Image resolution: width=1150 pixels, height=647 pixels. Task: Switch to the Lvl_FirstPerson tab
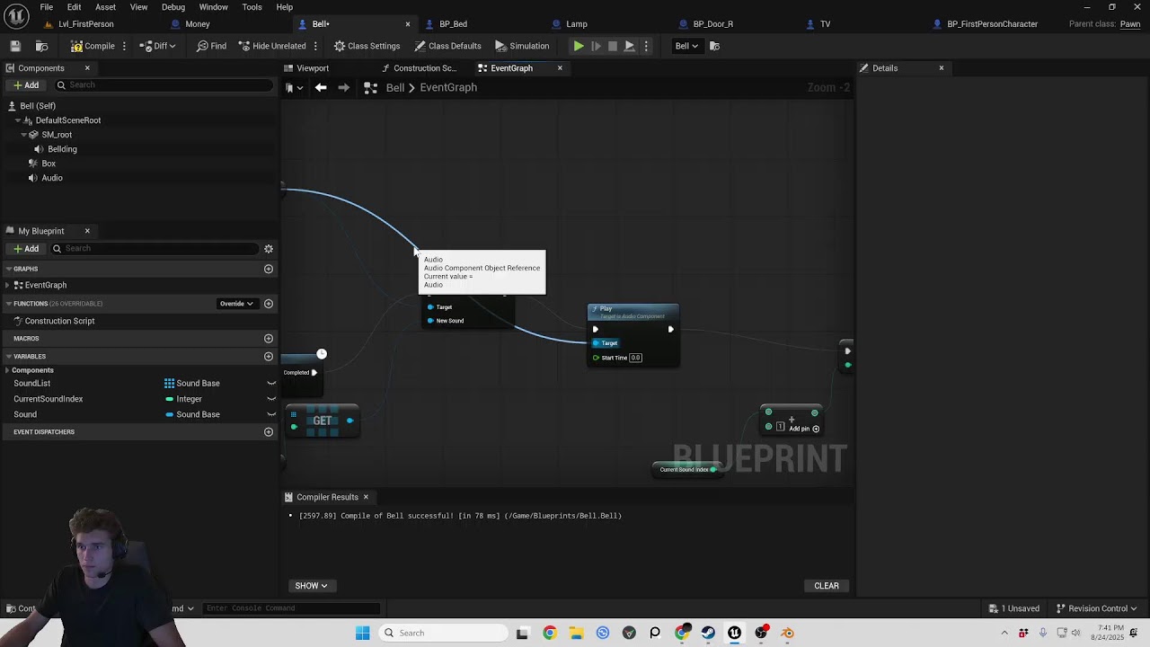pyautogui.click(x=86, y=24)
